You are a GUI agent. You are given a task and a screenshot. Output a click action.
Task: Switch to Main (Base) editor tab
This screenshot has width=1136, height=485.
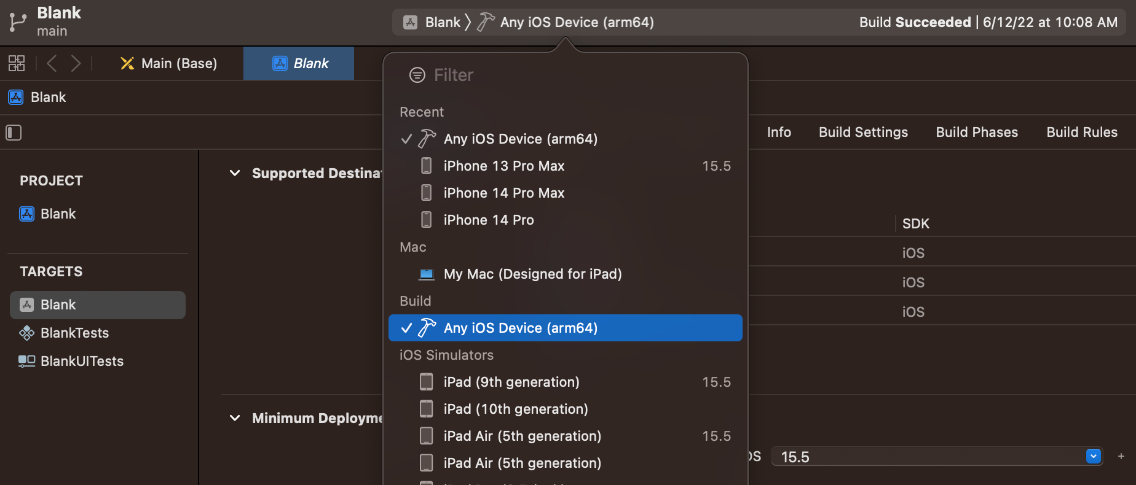(168, 63)
